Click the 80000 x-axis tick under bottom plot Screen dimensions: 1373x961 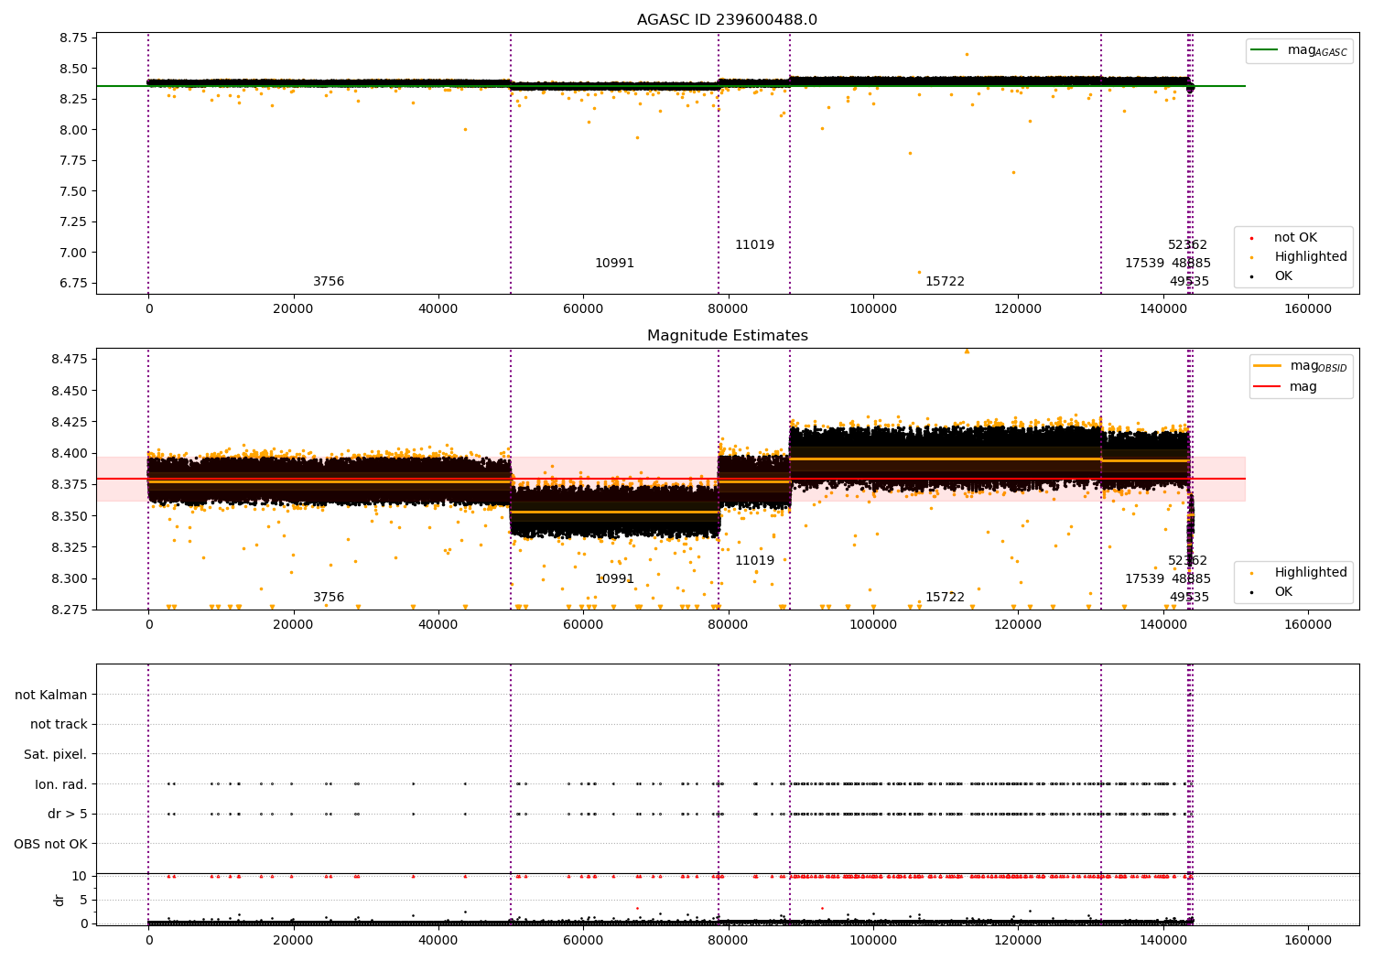click(x=729, y=941)
